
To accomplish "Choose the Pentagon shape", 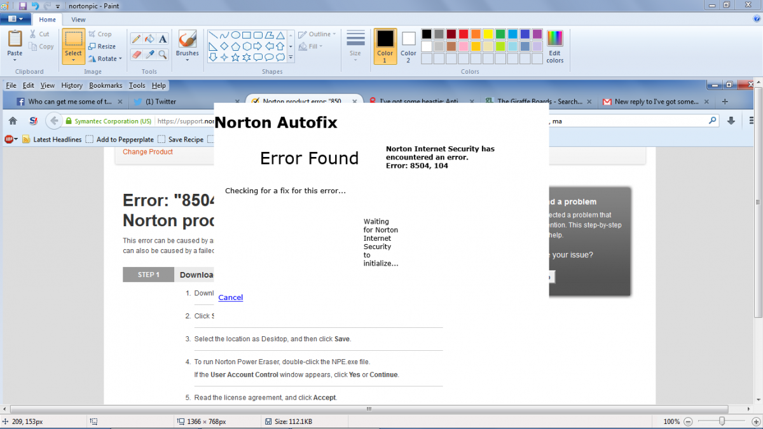I will pos(235,46).
